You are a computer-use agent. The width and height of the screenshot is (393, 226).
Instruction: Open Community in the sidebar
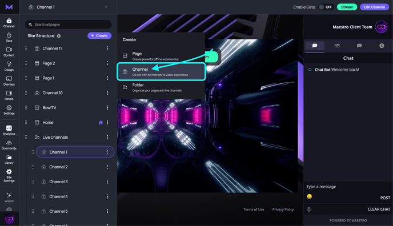click(9, 144)
